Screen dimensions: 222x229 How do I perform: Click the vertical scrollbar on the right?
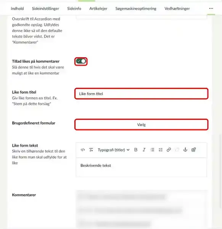pos(221,171)
